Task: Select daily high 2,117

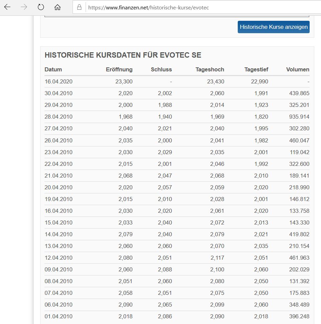Action: click(217, 258)
